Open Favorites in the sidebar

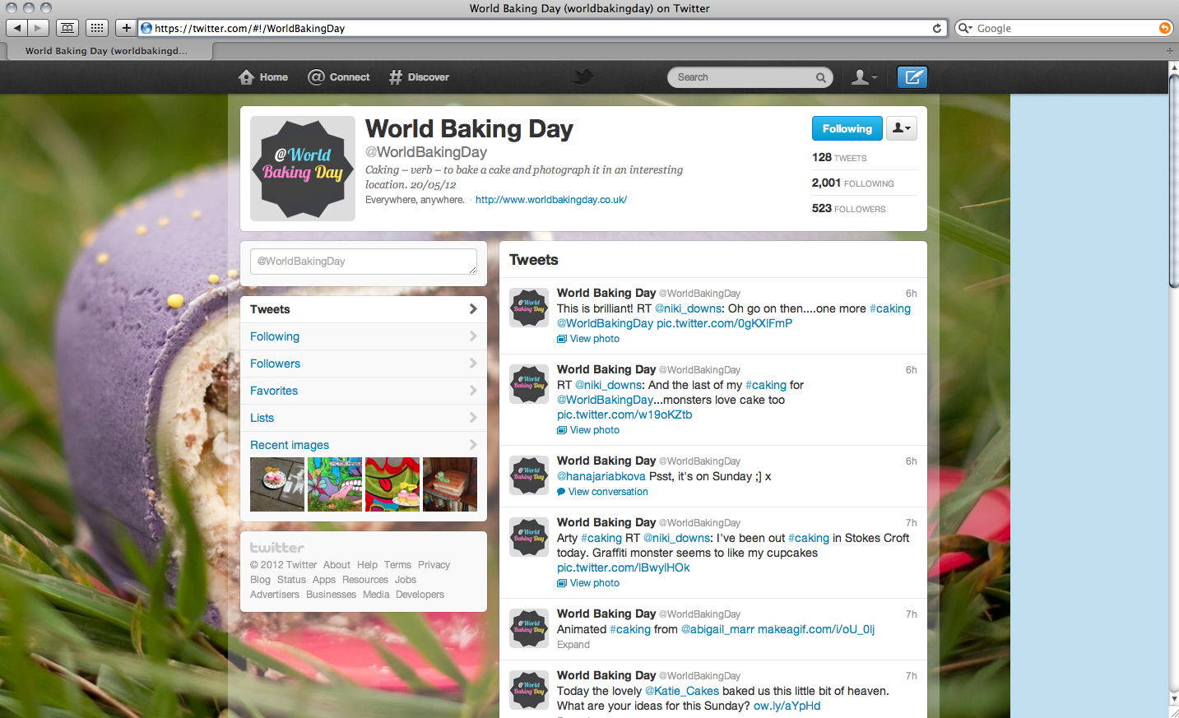pyautogui.click(x=364, y=391)
